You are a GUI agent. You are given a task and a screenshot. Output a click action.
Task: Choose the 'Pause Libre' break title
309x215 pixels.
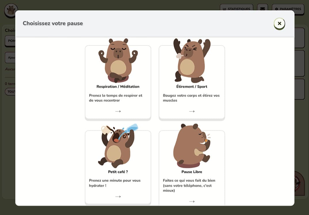click(x=192, y=172)
